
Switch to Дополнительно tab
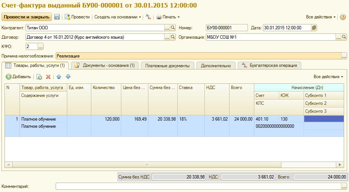pyautogui.click(x=216, y=66)
